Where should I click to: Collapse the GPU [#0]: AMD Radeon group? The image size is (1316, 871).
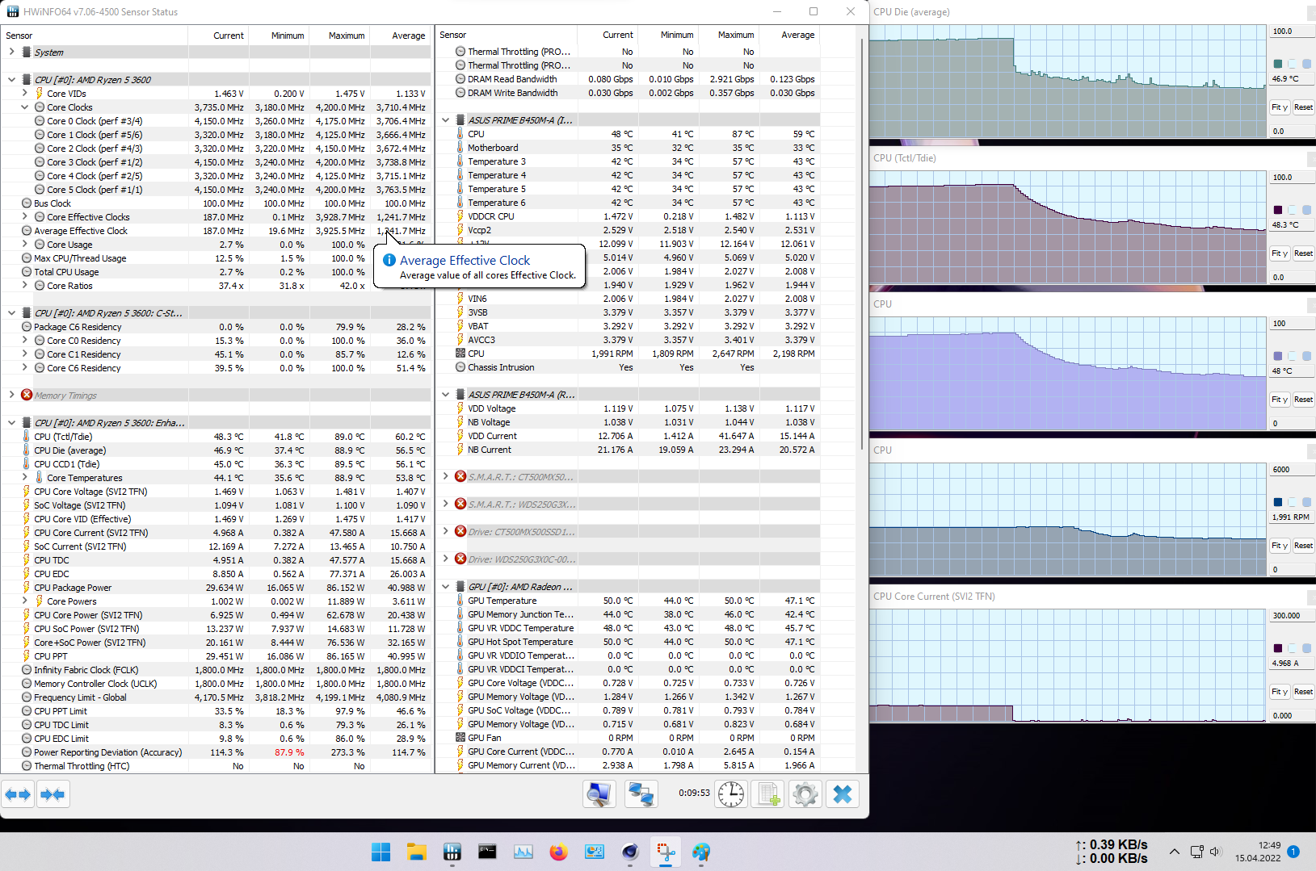445,587
